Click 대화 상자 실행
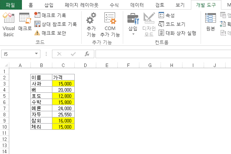 click(177, 33)
